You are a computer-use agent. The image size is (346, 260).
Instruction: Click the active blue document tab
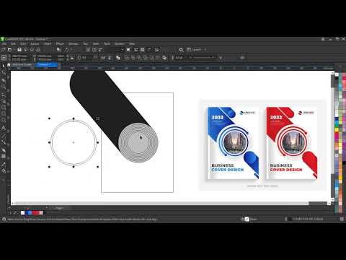pos(46,64)
